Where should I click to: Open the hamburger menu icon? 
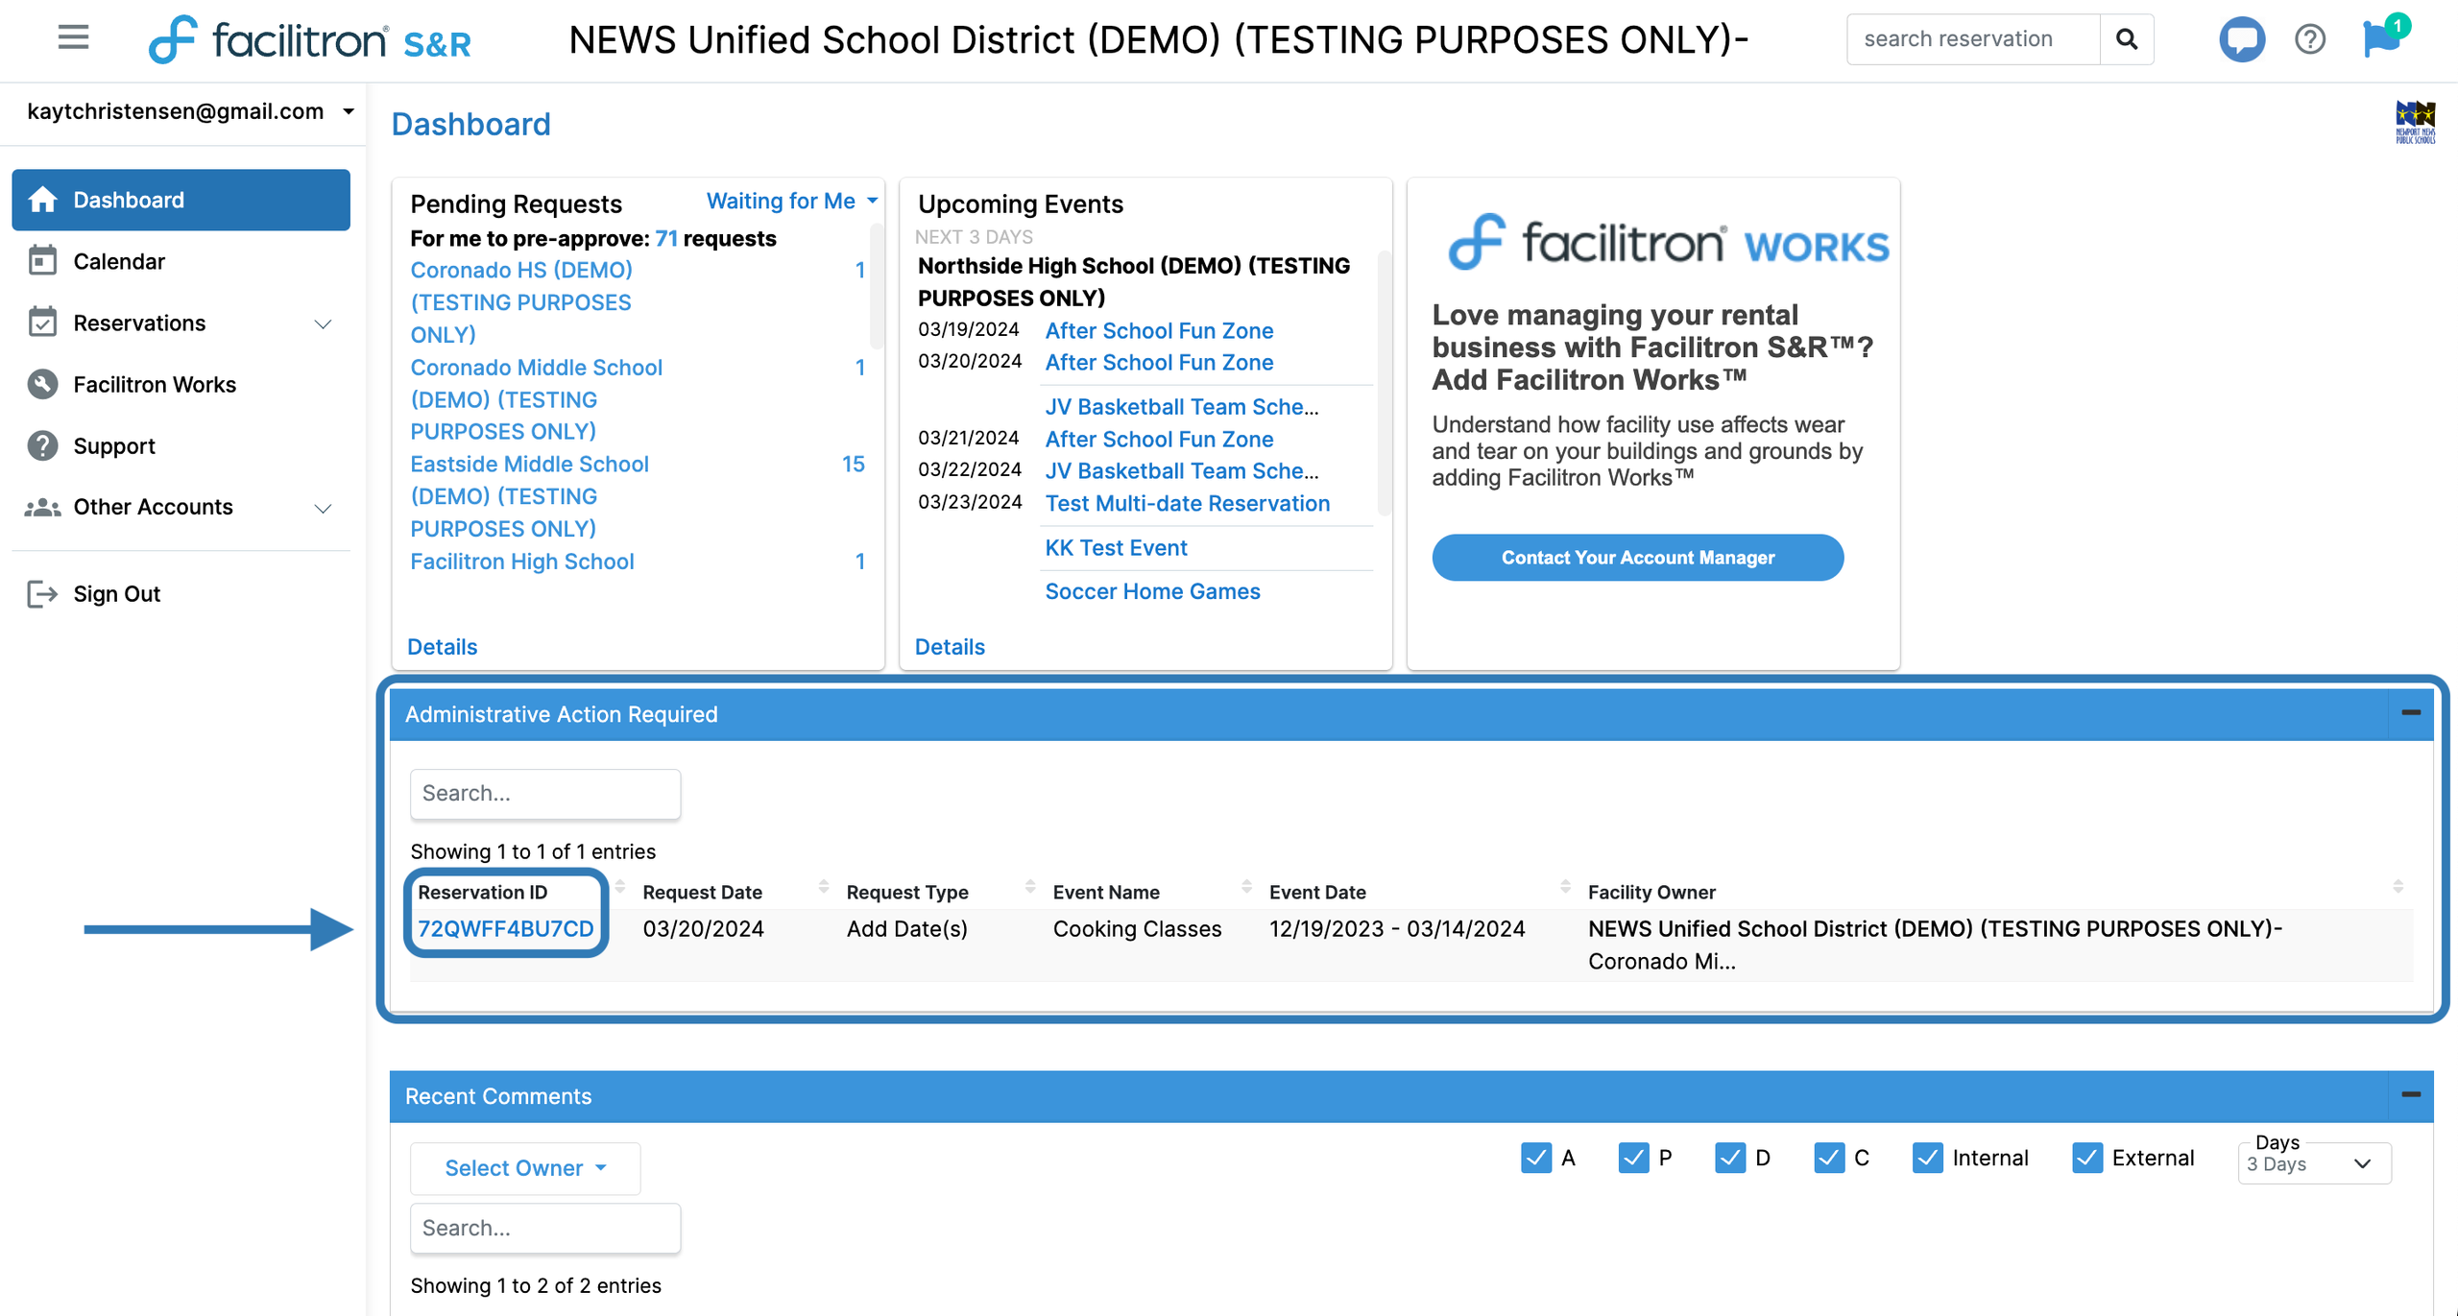pyautogui.click(x=73, y=38)
